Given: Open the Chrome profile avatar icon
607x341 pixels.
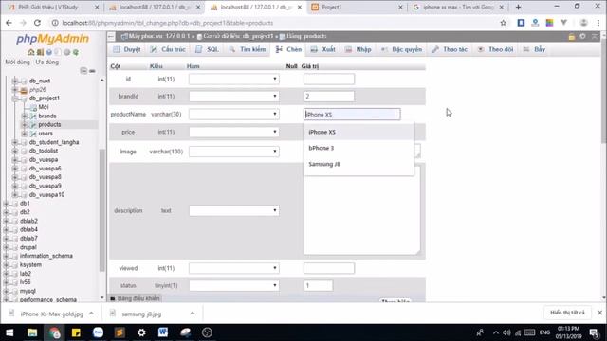Looking at the screenshot, I should pos(584,23).
